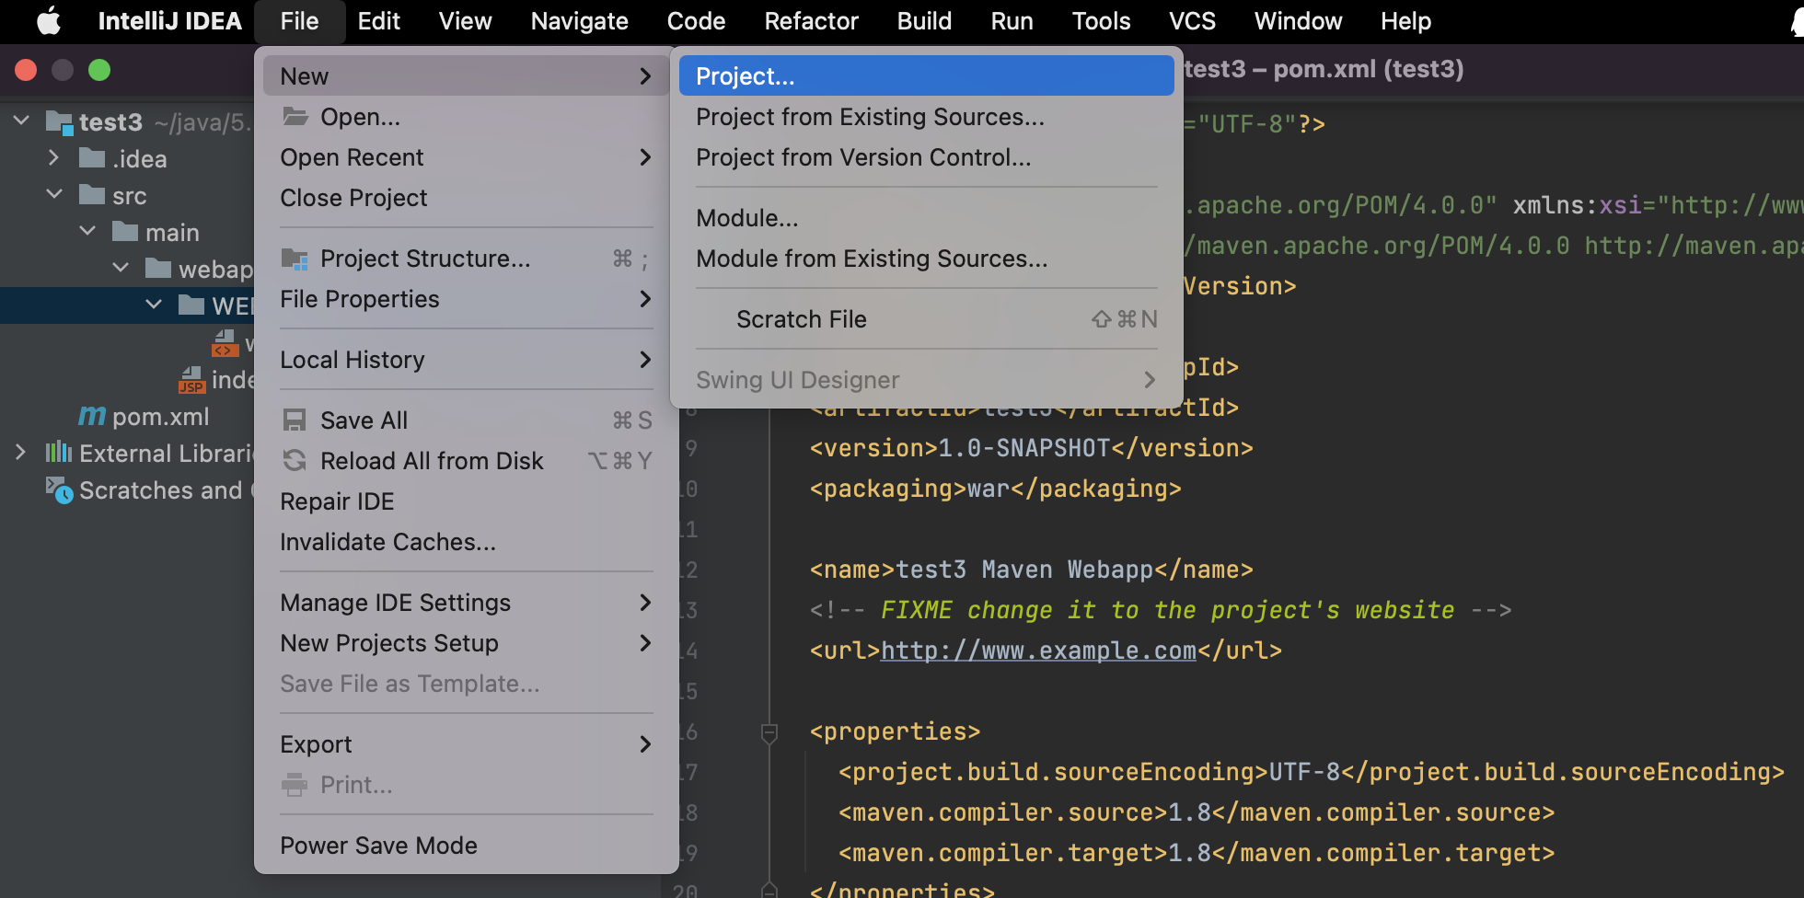
Task: Click the Reload All from Disk icon
Action: (x=295, y=461)
